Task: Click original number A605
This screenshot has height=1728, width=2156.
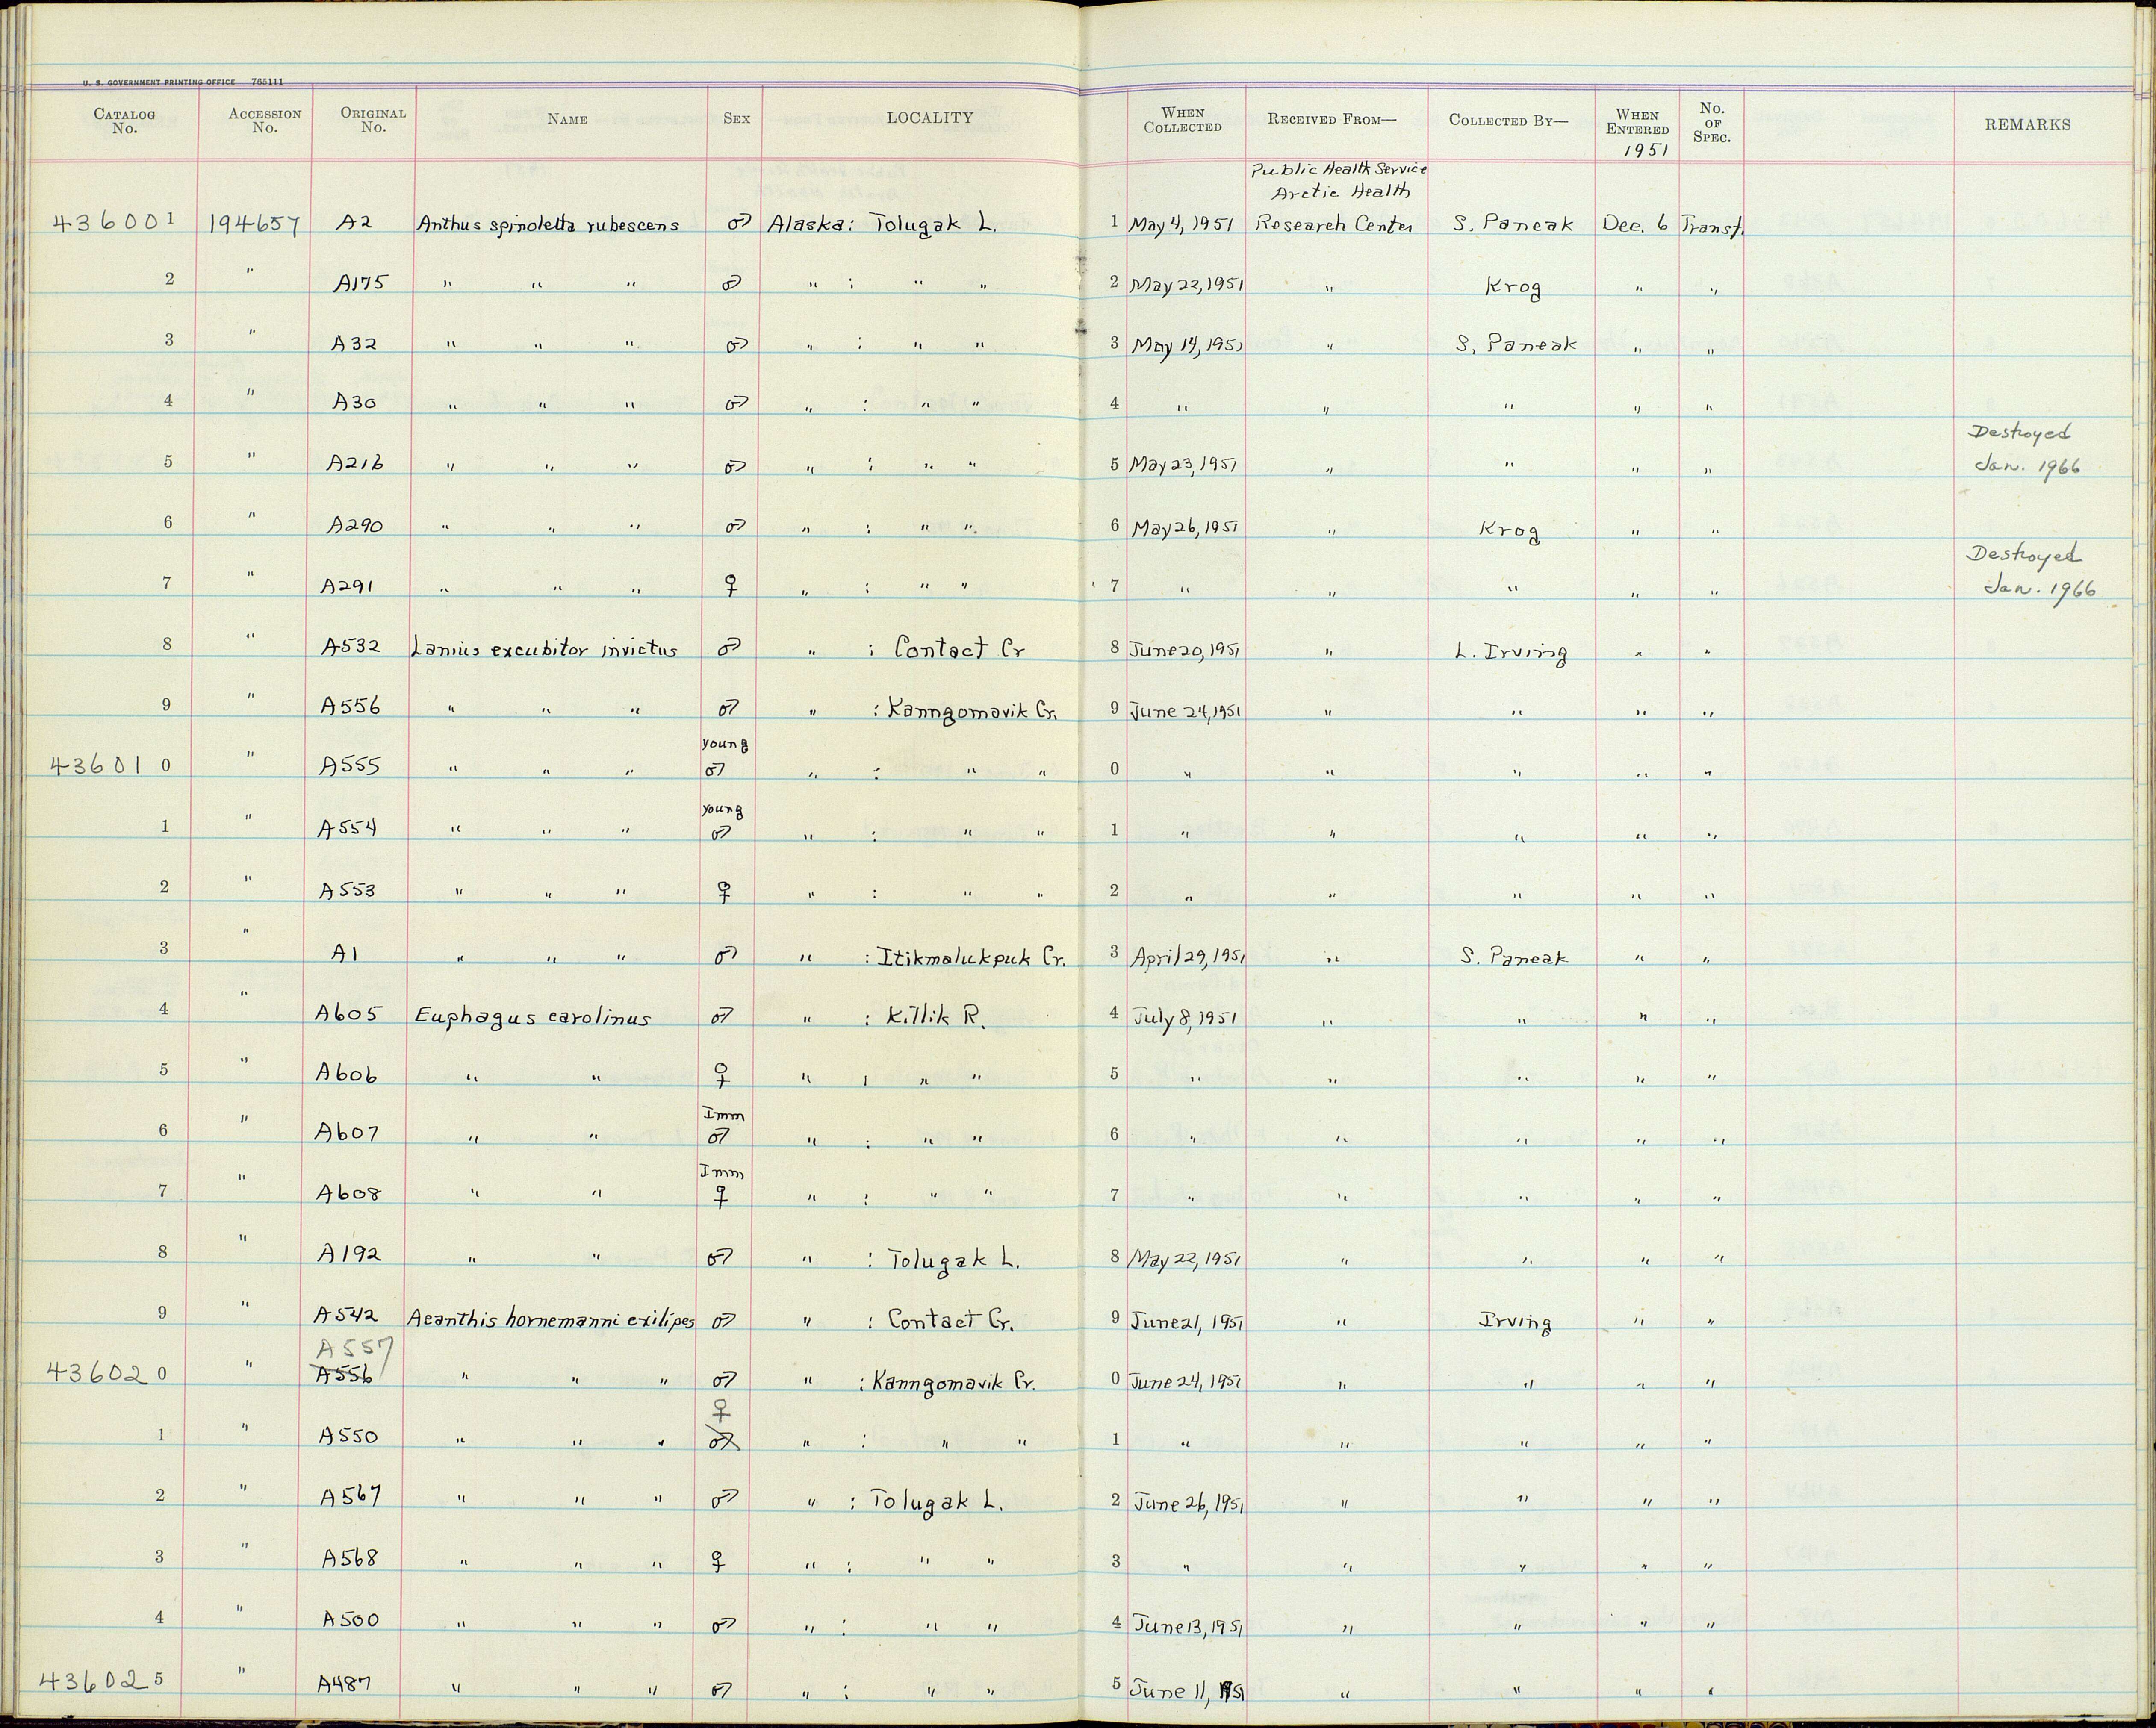Action: [348, 1013]
